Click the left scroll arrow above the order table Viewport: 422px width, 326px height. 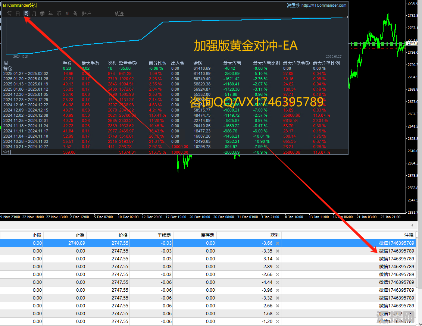[x=412, y=225]
